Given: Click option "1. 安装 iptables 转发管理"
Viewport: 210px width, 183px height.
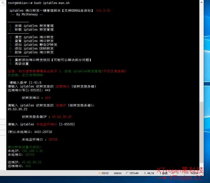Looking at the screenshot, I should tap(30, 26).
